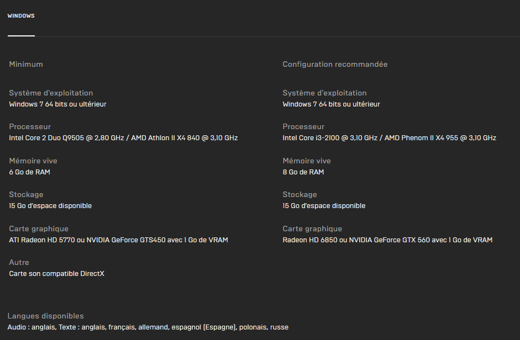
Task: Click the Autre label
Action: [19, 263]
